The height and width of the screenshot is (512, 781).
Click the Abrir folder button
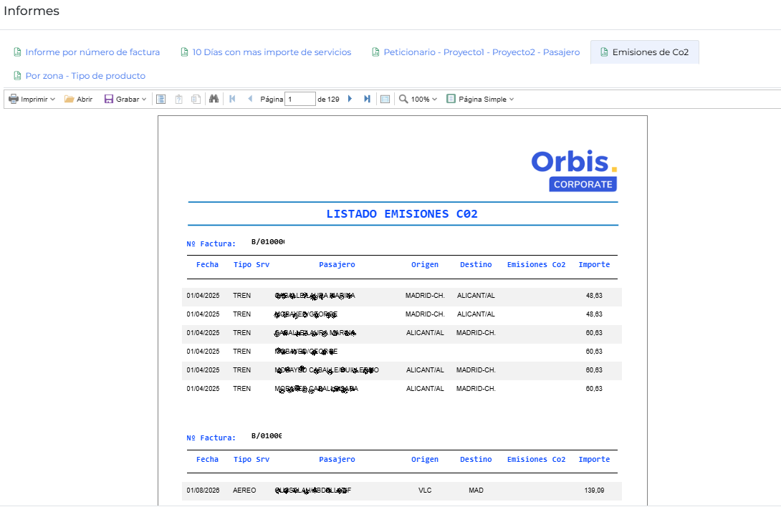[78, 99]
